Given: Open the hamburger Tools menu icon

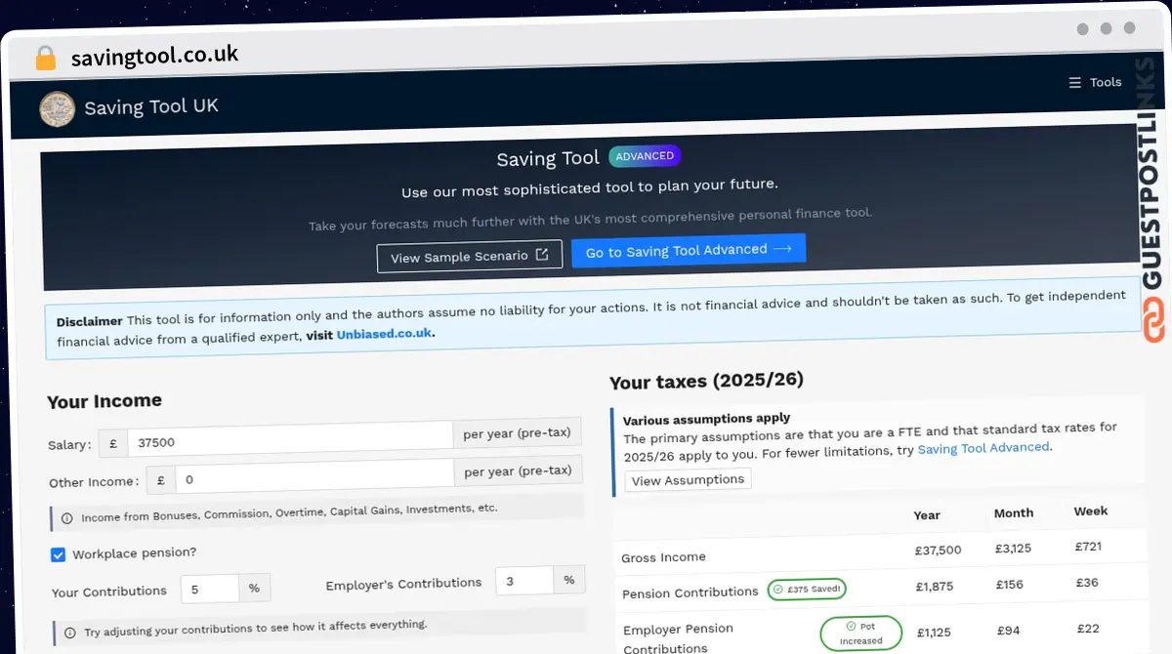Looking at the screenshot, I should (x=1074, y=83).
